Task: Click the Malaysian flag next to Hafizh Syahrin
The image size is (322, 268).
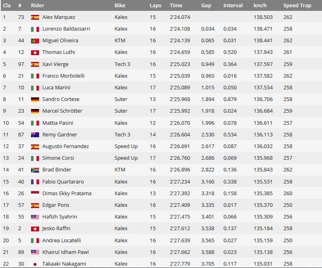Action: [35, 217]
